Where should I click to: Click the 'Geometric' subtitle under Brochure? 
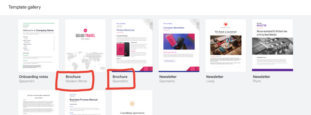click(120, 81)
